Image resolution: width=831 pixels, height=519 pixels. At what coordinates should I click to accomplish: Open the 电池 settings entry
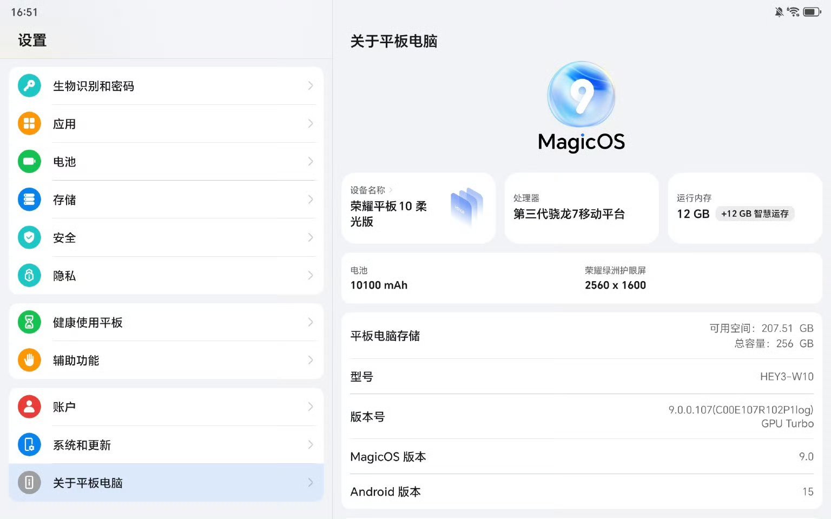point(166,161)
